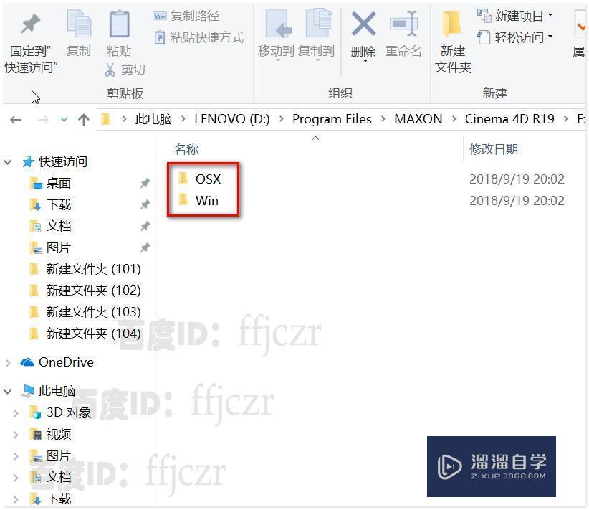Click the Pin to Quick access icon
The image size is (589, 510).
(x=30, y=24)
